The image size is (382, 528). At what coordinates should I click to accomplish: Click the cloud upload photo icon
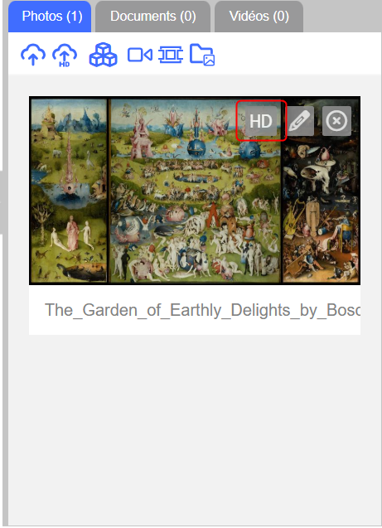(x=33, y=55)
